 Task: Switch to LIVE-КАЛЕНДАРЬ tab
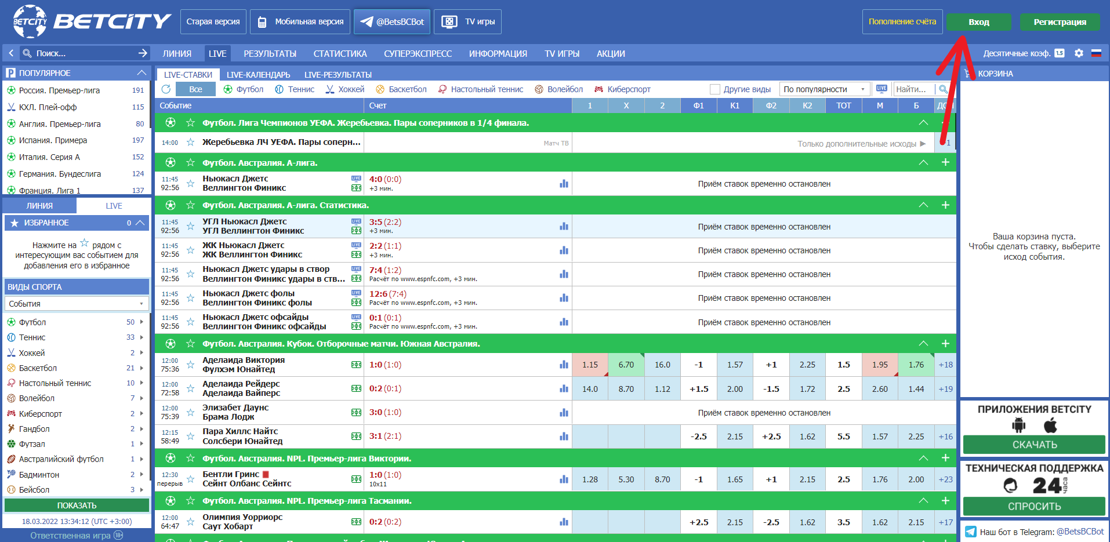pyautogui.click(x=258, y=75)
